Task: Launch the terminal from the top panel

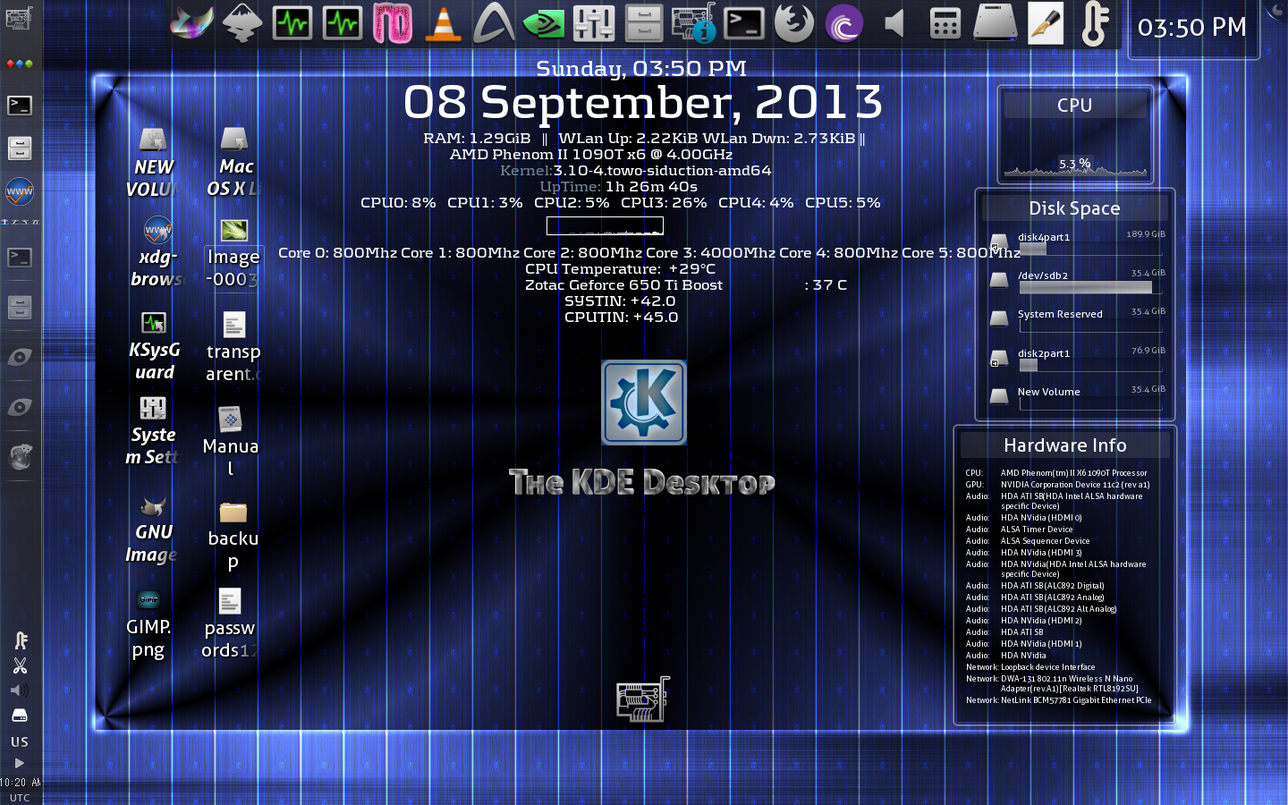Action: click(744, 23)
